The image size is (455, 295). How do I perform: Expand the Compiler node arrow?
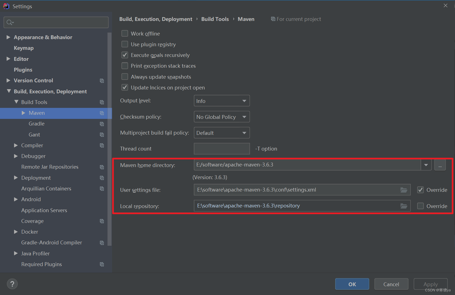click(16, 145)
